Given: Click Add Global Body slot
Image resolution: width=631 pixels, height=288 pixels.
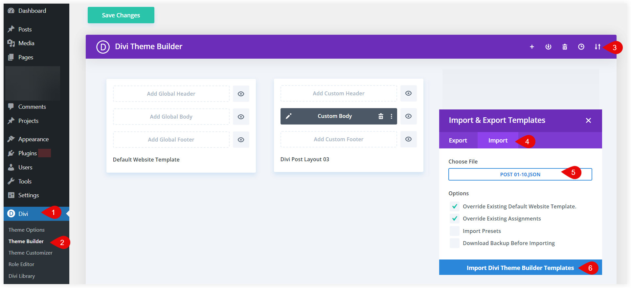Looking at the screenshot, I should pyautogui.click(x=171, y=117).
